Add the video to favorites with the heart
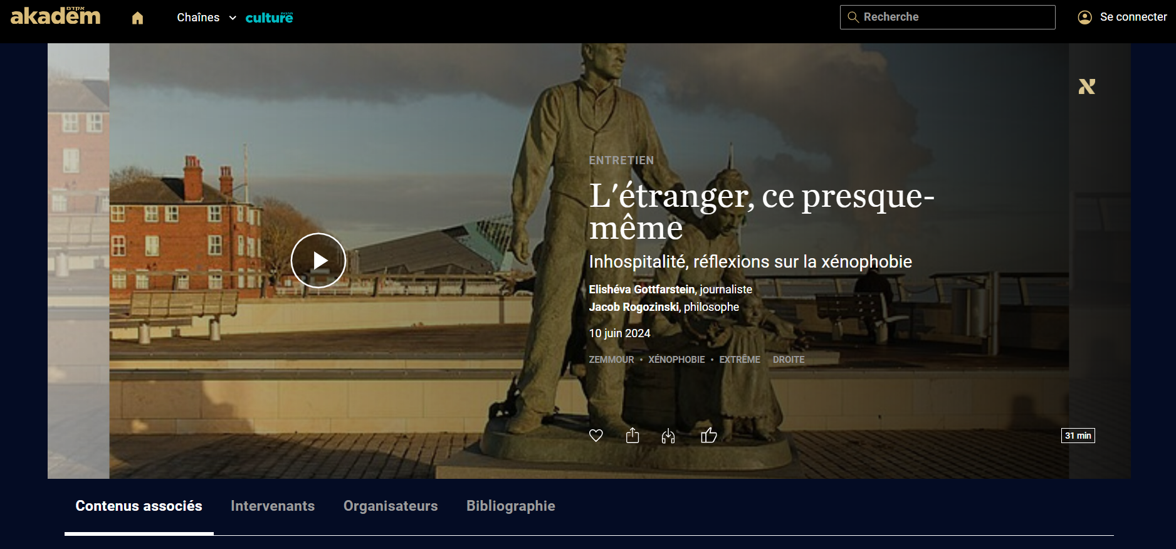This screenshot has height=549, width=1176. pos(596,436)
